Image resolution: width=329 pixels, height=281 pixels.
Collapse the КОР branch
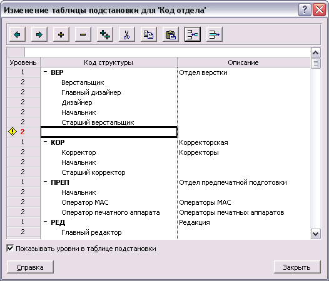tap(45, 142)
